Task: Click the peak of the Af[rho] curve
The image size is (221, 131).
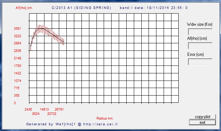Action: 40,29
